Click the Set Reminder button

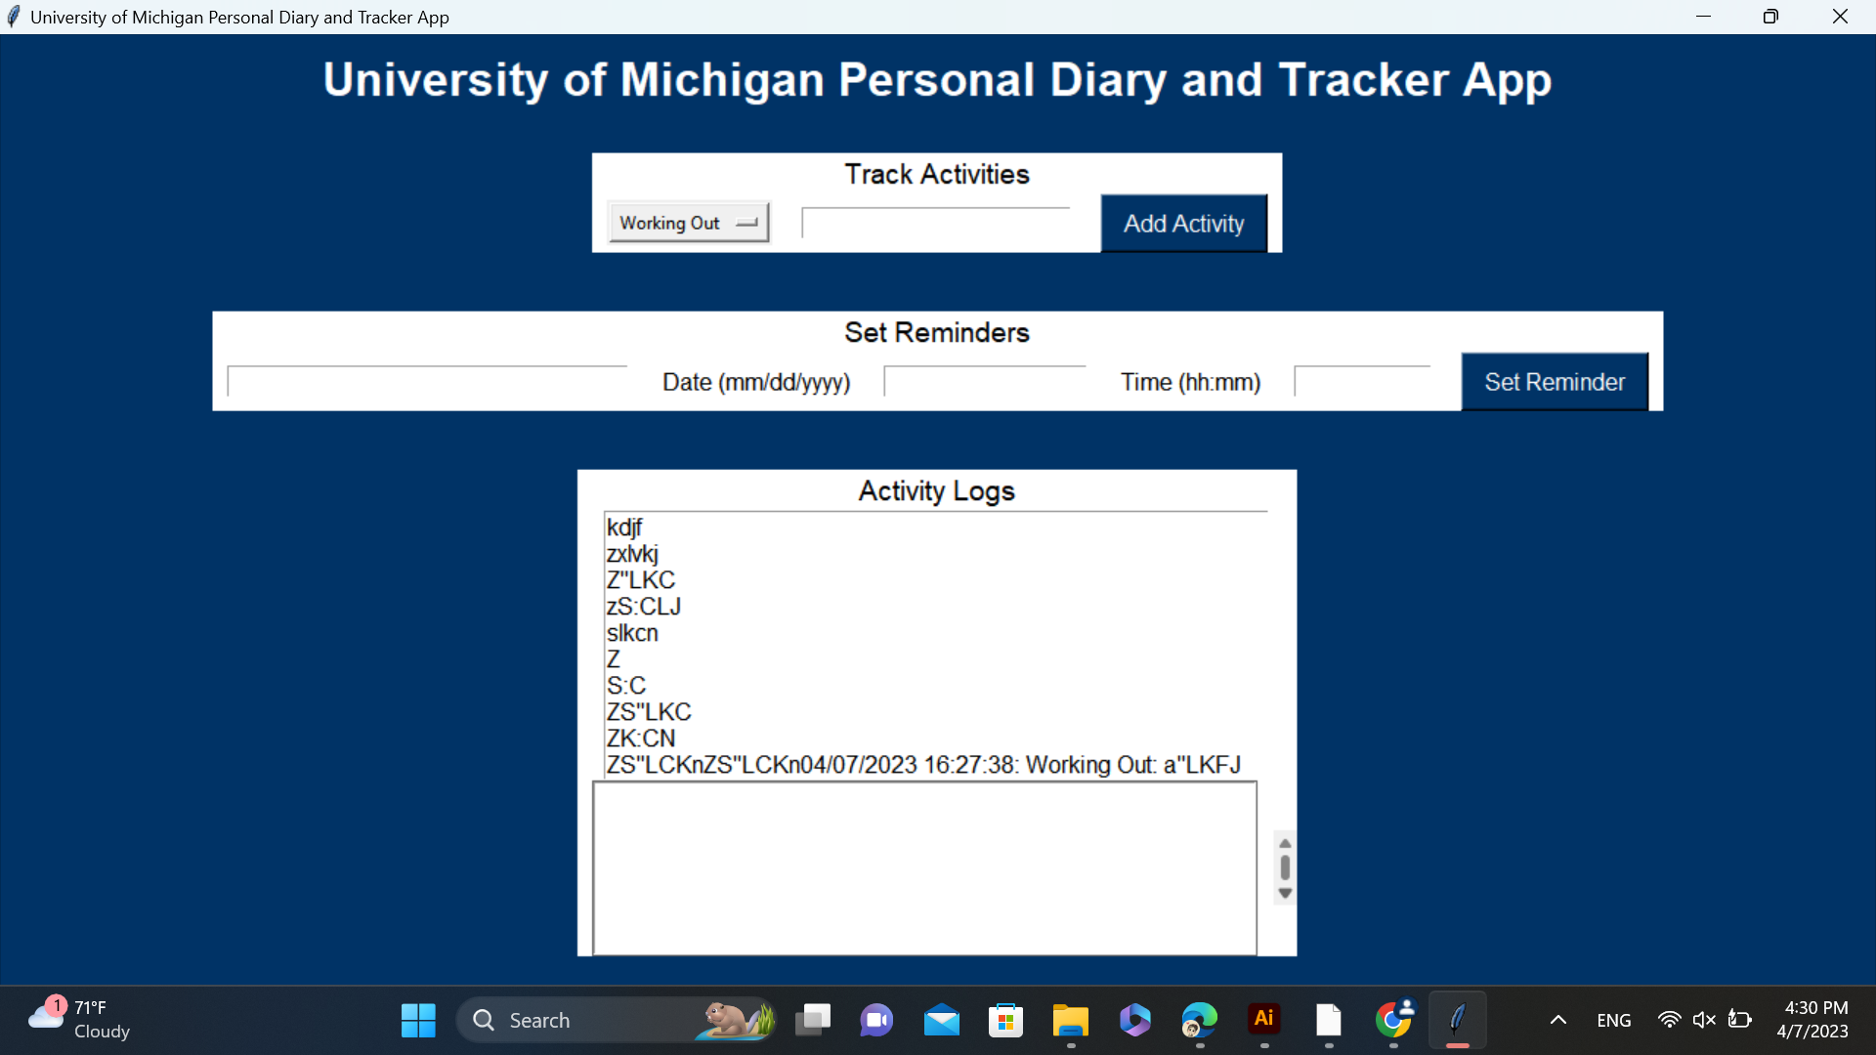pos(1554,382)
